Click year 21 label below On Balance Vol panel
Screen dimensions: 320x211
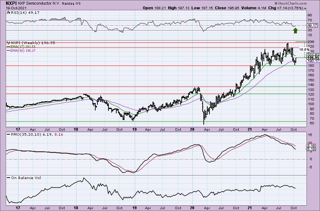(x=250, y=208)
